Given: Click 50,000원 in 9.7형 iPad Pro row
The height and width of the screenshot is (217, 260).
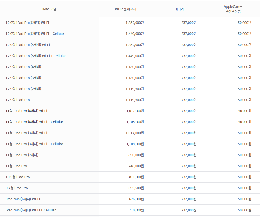Looking at the screenshot, I should click(x=244, y=188).
